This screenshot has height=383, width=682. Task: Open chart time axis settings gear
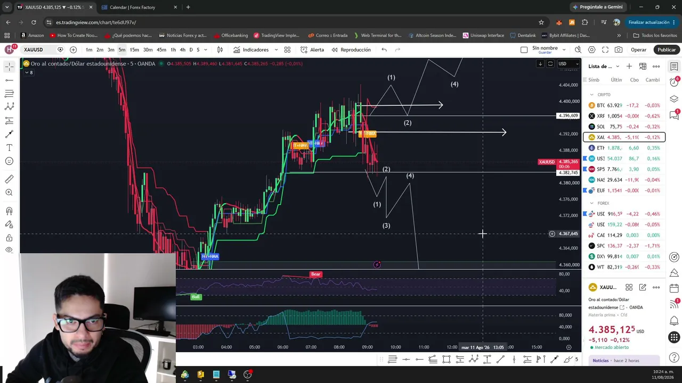click(569, 347)
